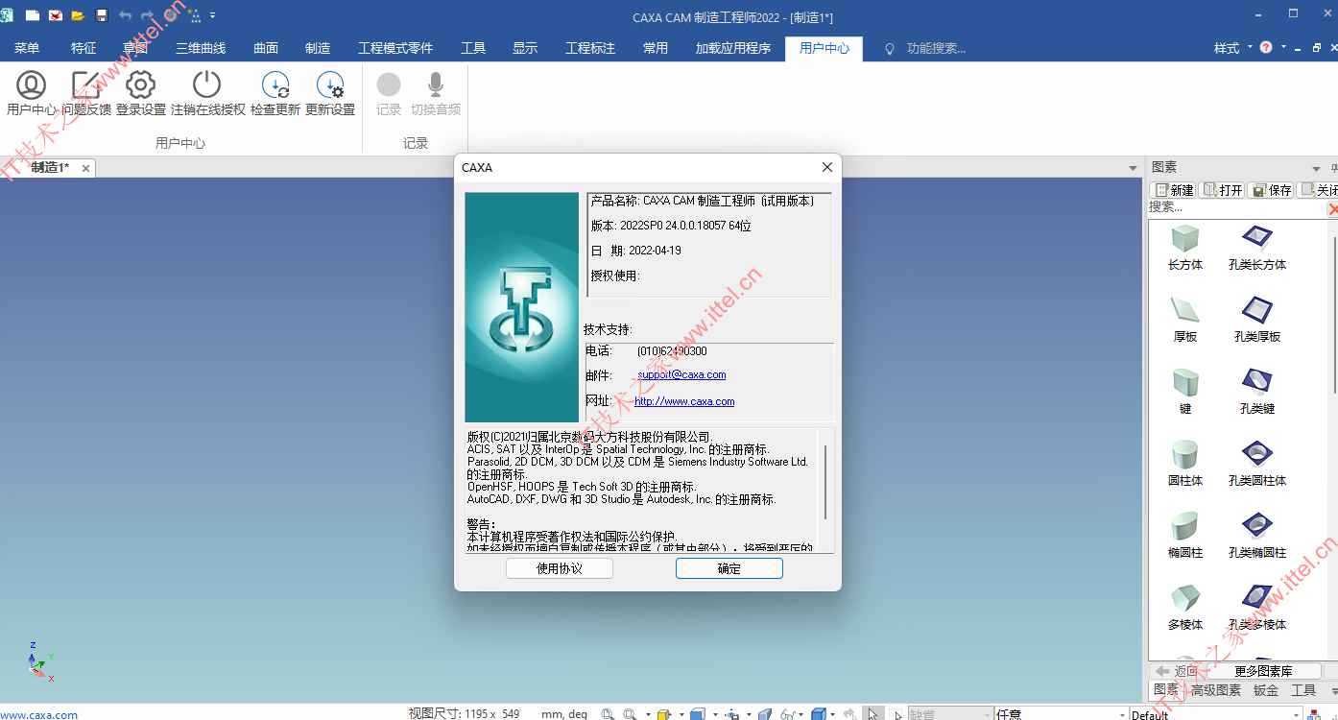Image resolution: width=1338 pixels, height=720 pixels.
Task: Switch to the 三维曲线 ribbon tab
Action: click(x=201, y=48)
